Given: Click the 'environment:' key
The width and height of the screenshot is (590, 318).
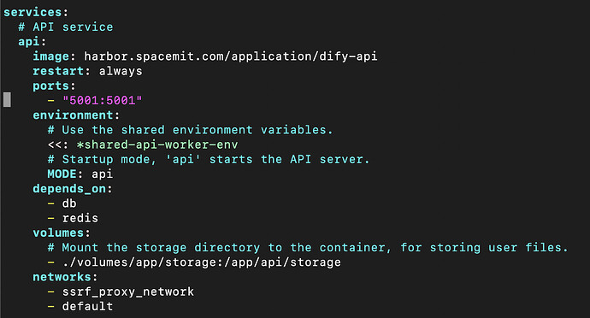Looking at the screenshot, I should pos(76,115).
